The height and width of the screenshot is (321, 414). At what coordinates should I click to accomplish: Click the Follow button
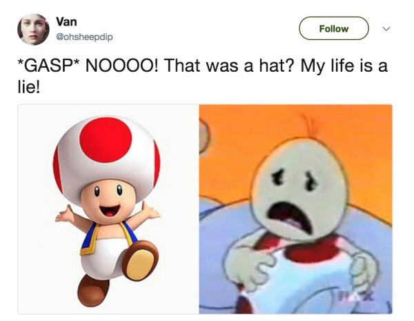click(334, 28)
